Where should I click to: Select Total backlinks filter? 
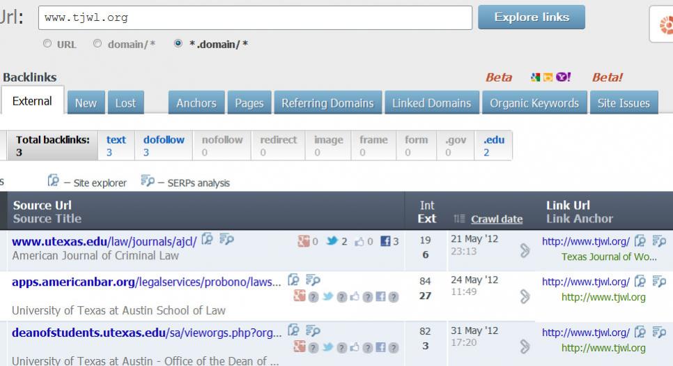(52, 146)
